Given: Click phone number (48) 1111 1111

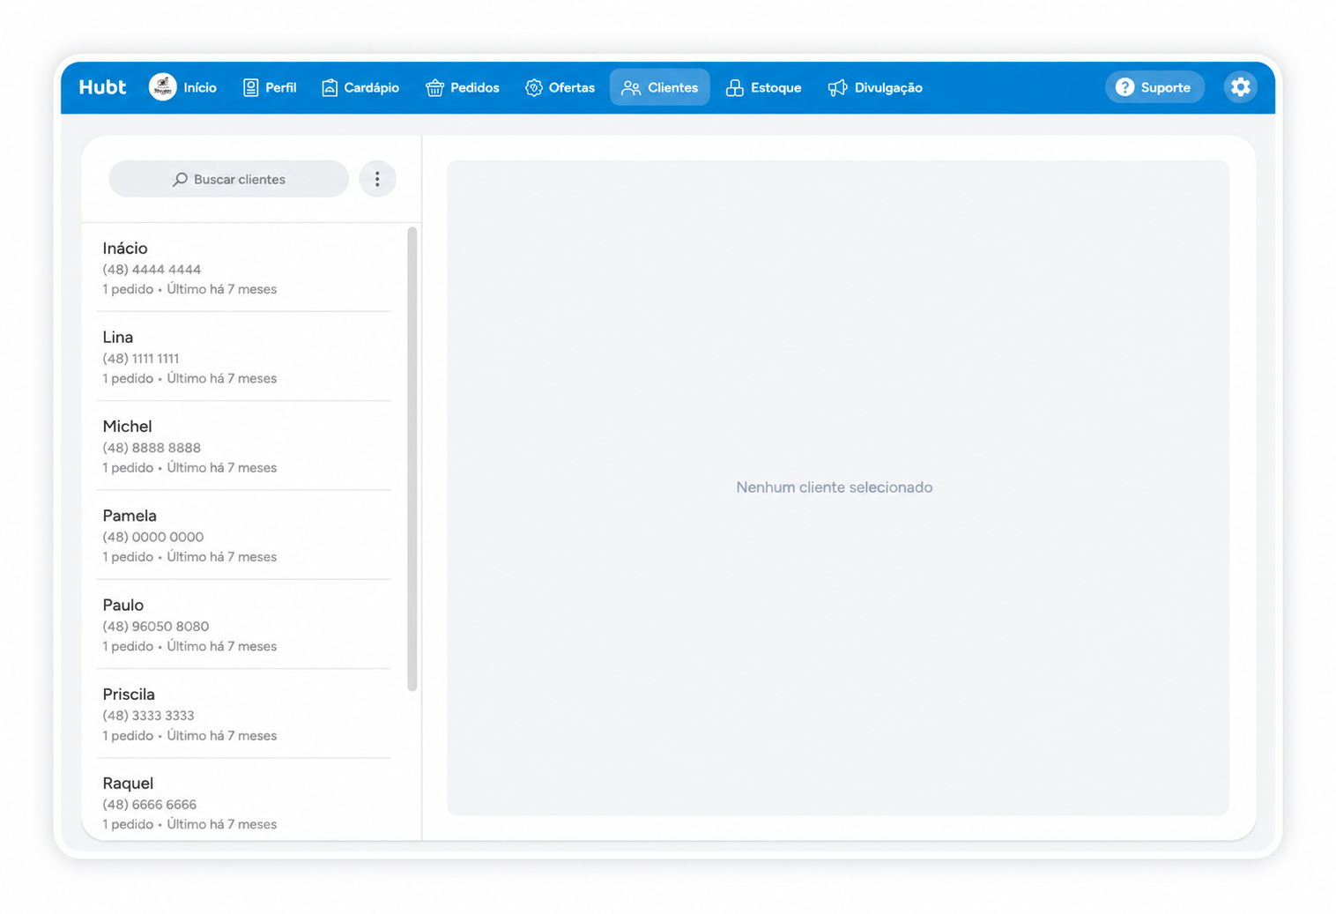Looking at the screenshot, I should tap(141, 359).
